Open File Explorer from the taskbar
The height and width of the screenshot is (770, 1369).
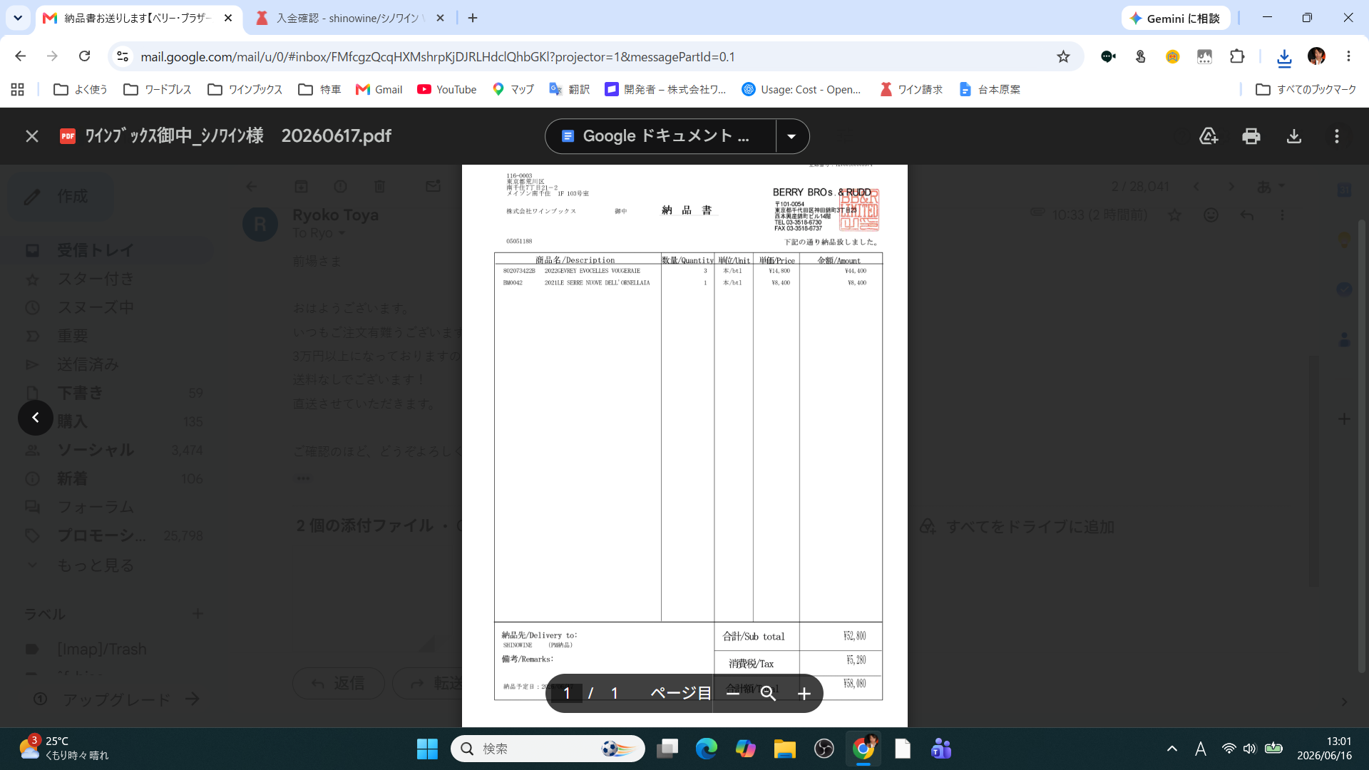click(784, 749)
